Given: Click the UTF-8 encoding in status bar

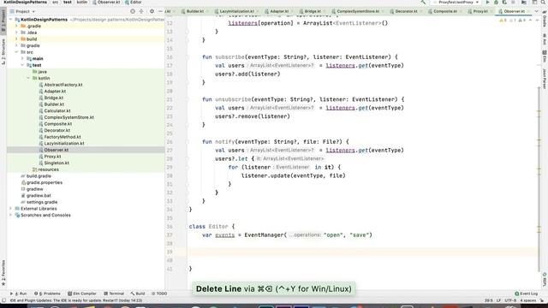Looking at the screenshot, I should (x=510, y=300).
